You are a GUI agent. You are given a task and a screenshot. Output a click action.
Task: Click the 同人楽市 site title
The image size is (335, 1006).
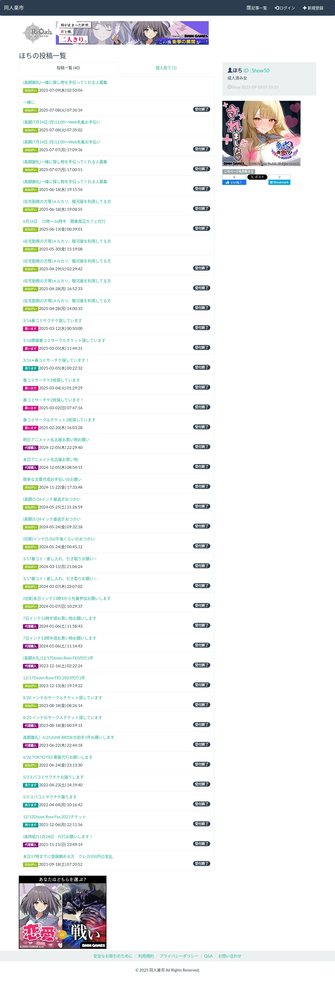[x=14, y=8]
